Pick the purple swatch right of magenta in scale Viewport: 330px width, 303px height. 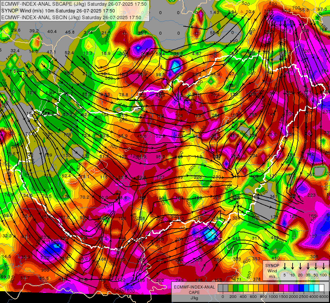click(292, 288)
